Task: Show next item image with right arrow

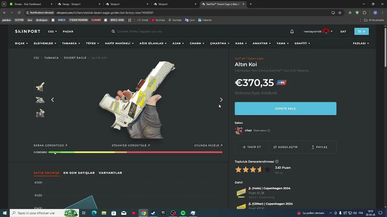Action: click(x=221, y=100)
